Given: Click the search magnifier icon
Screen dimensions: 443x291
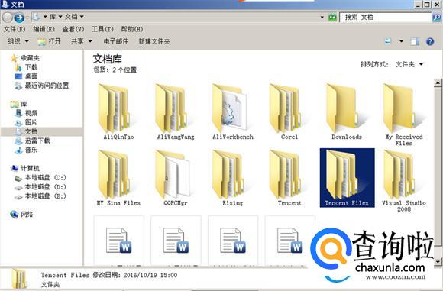Looking at the screenshot, I should (x=436, y=18).
